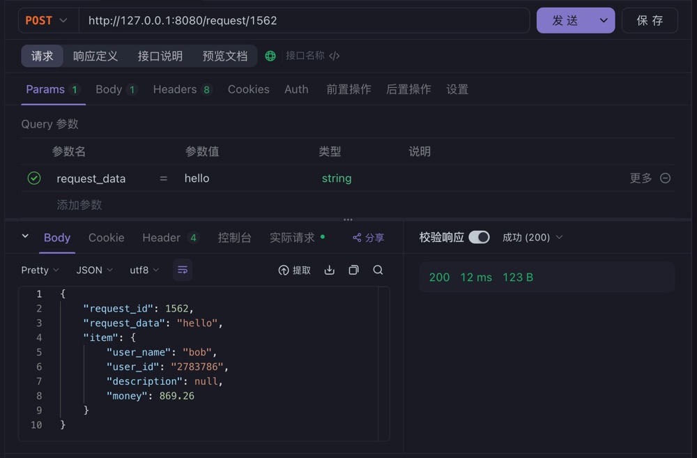Collapse the response panel chevron

click(x=25, y=237)
